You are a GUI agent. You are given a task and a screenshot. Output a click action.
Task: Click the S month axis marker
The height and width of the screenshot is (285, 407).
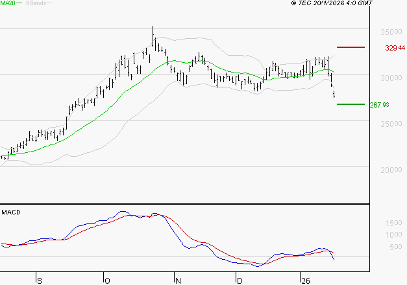pyautogui.click(x=40, y=281)
